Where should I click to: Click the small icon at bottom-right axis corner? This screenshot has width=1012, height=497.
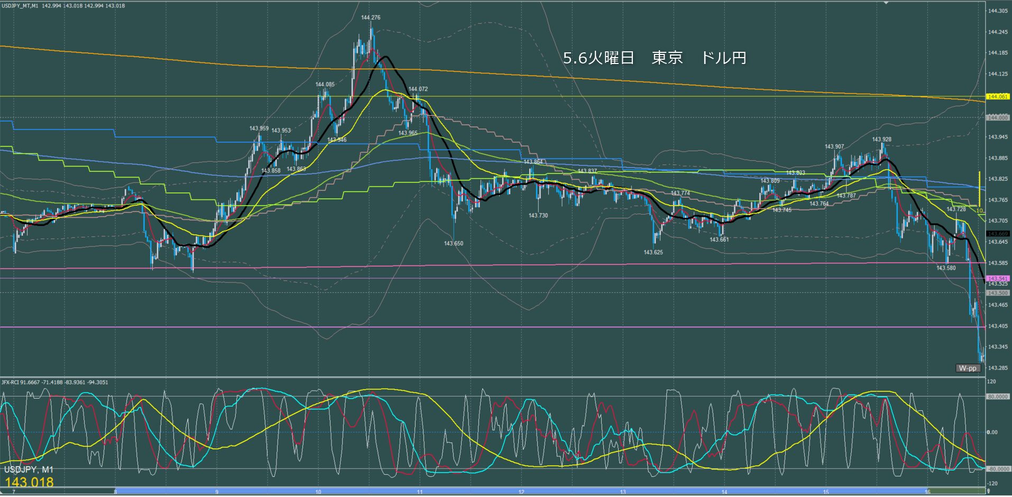coord(988,492)
